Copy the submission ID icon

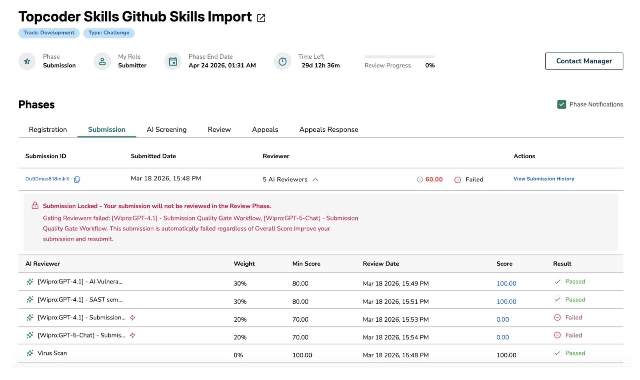tap(77, 179)
